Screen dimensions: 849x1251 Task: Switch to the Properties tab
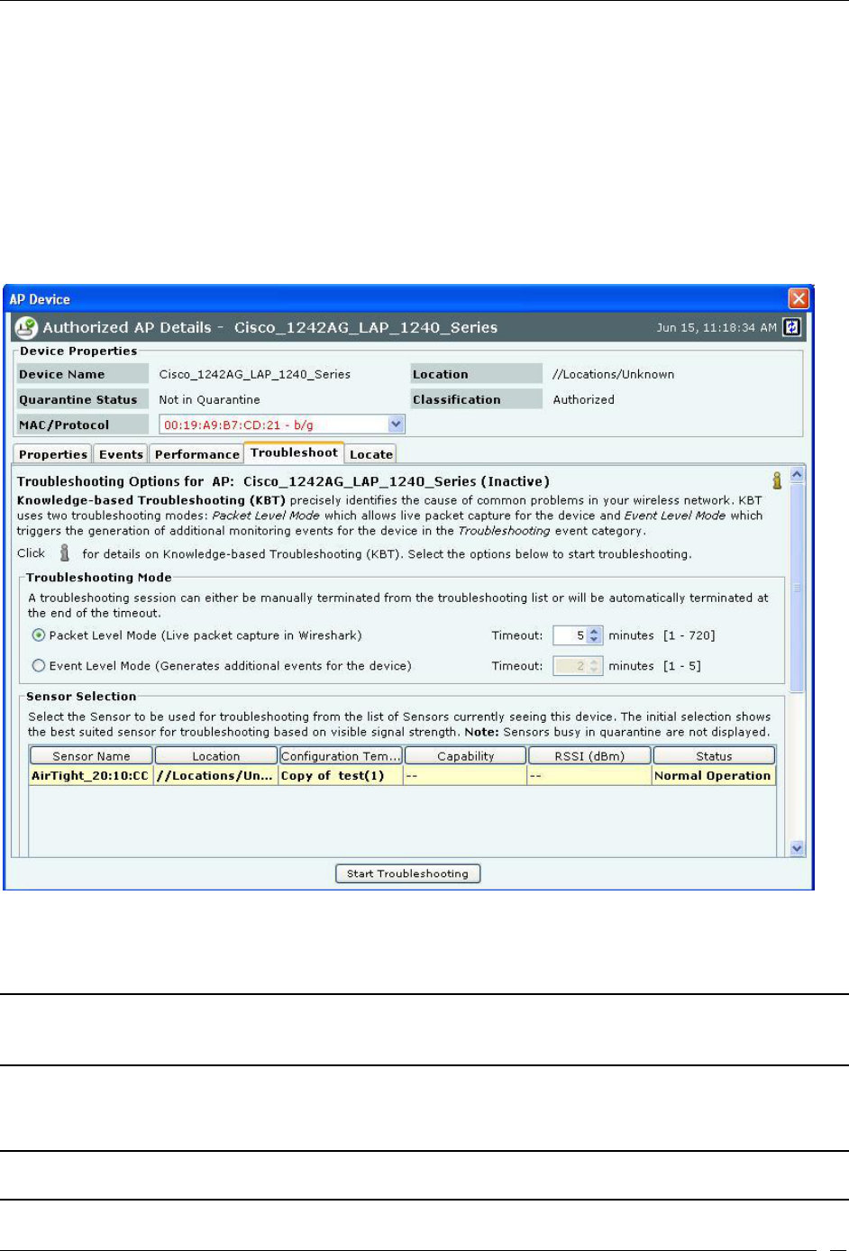click(x=53, y=454)
